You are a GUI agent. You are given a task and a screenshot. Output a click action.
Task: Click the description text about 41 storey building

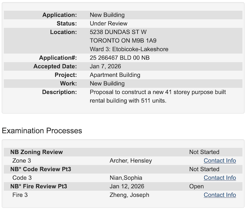click(x=158, y=96)
